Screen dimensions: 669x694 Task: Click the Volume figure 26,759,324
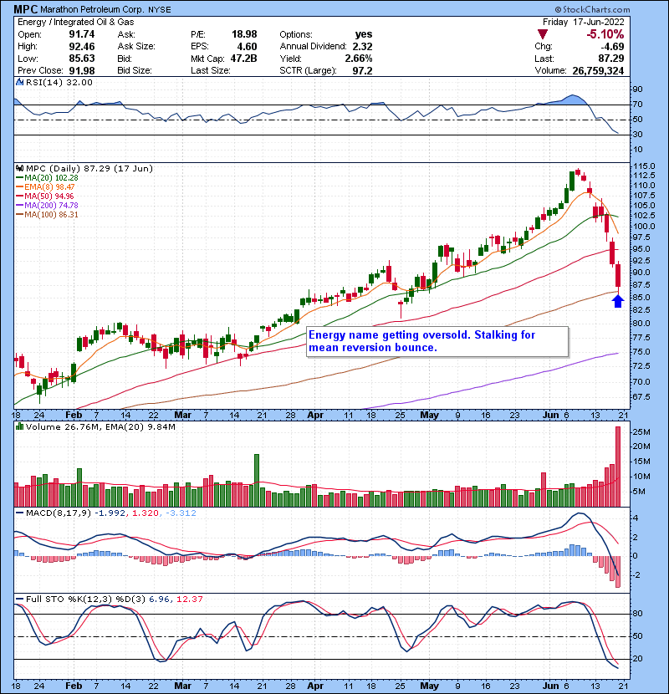click(x=598, y=70)
